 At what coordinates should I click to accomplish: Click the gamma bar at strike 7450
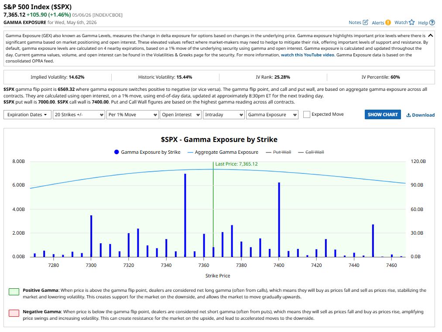373,241
